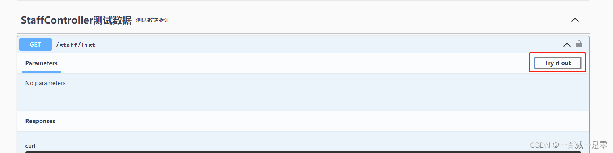Click the Responses section header
This screenshot has width=613, height=153.
pyautogui.click(x=40, y=121)
